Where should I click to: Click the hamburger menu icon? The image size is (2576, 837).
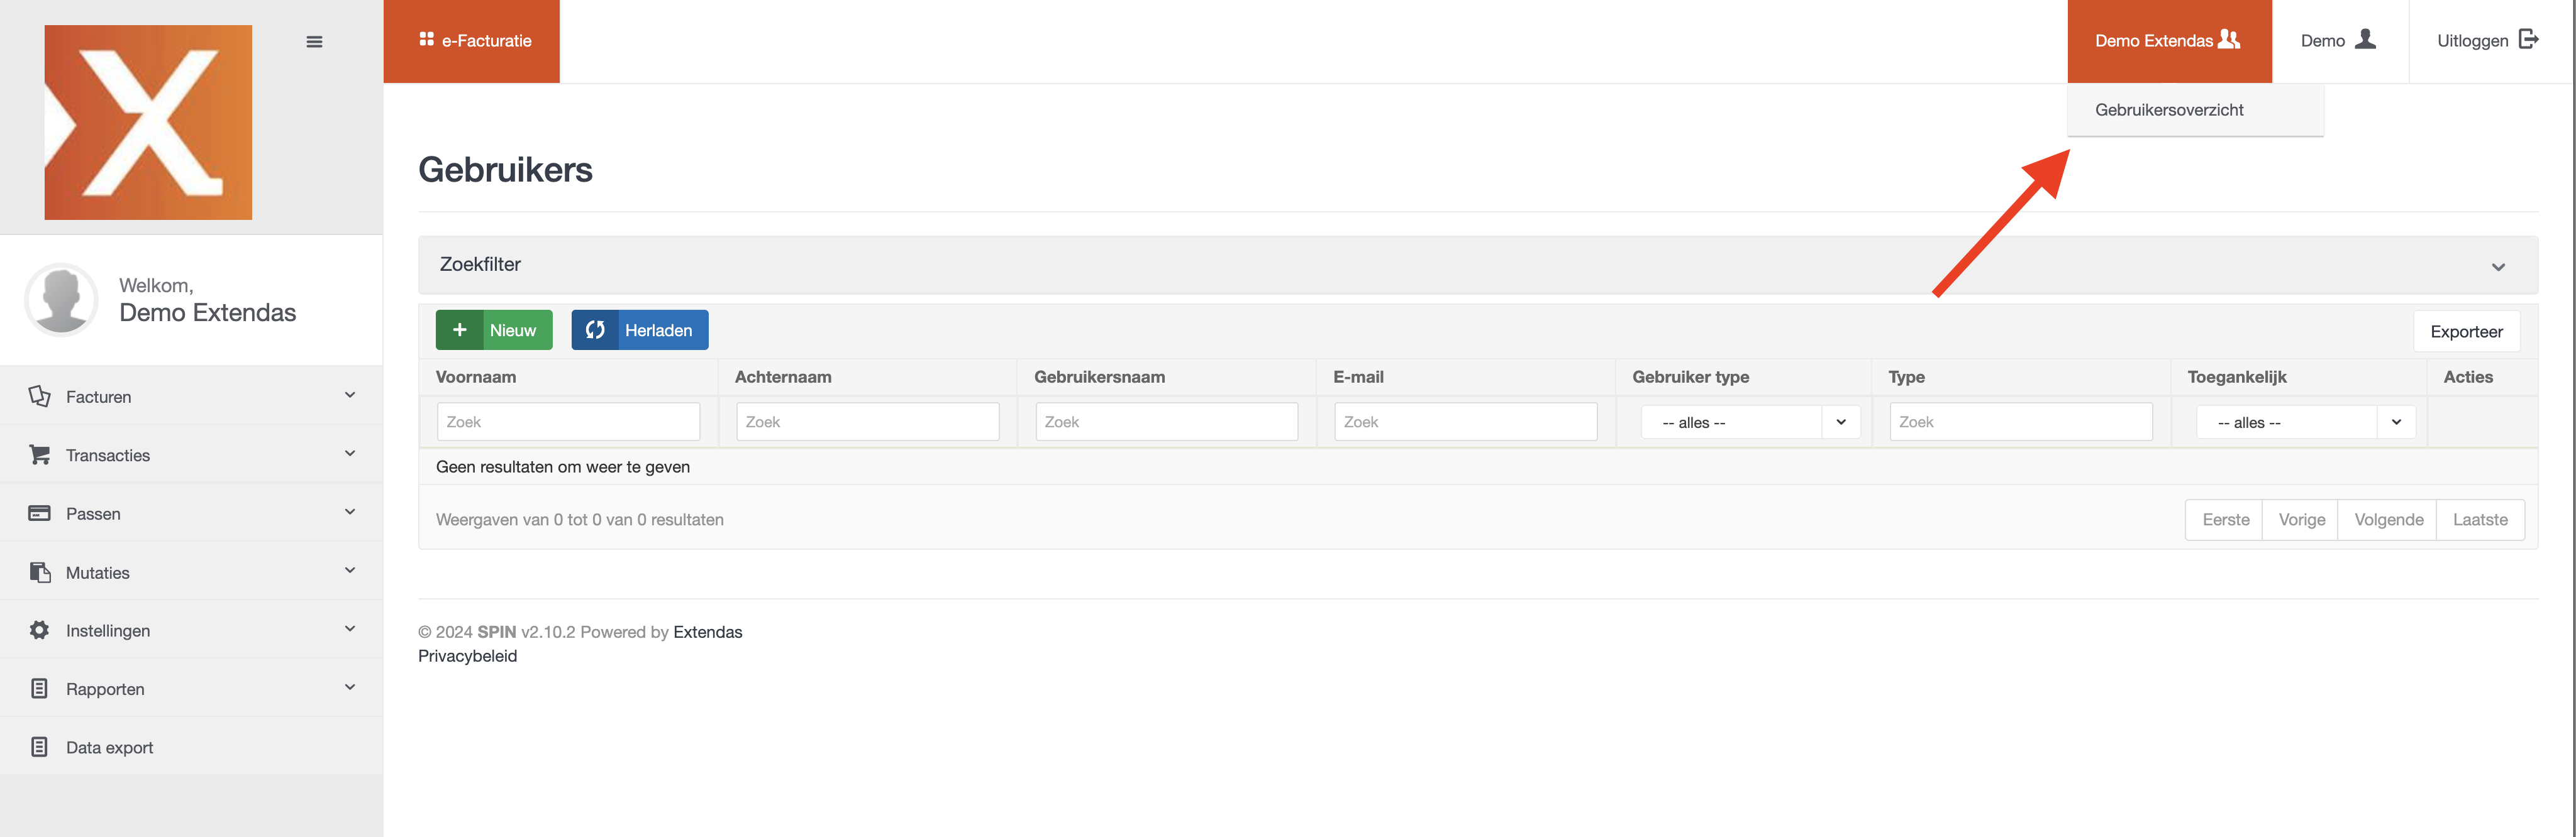coord(314,42)
